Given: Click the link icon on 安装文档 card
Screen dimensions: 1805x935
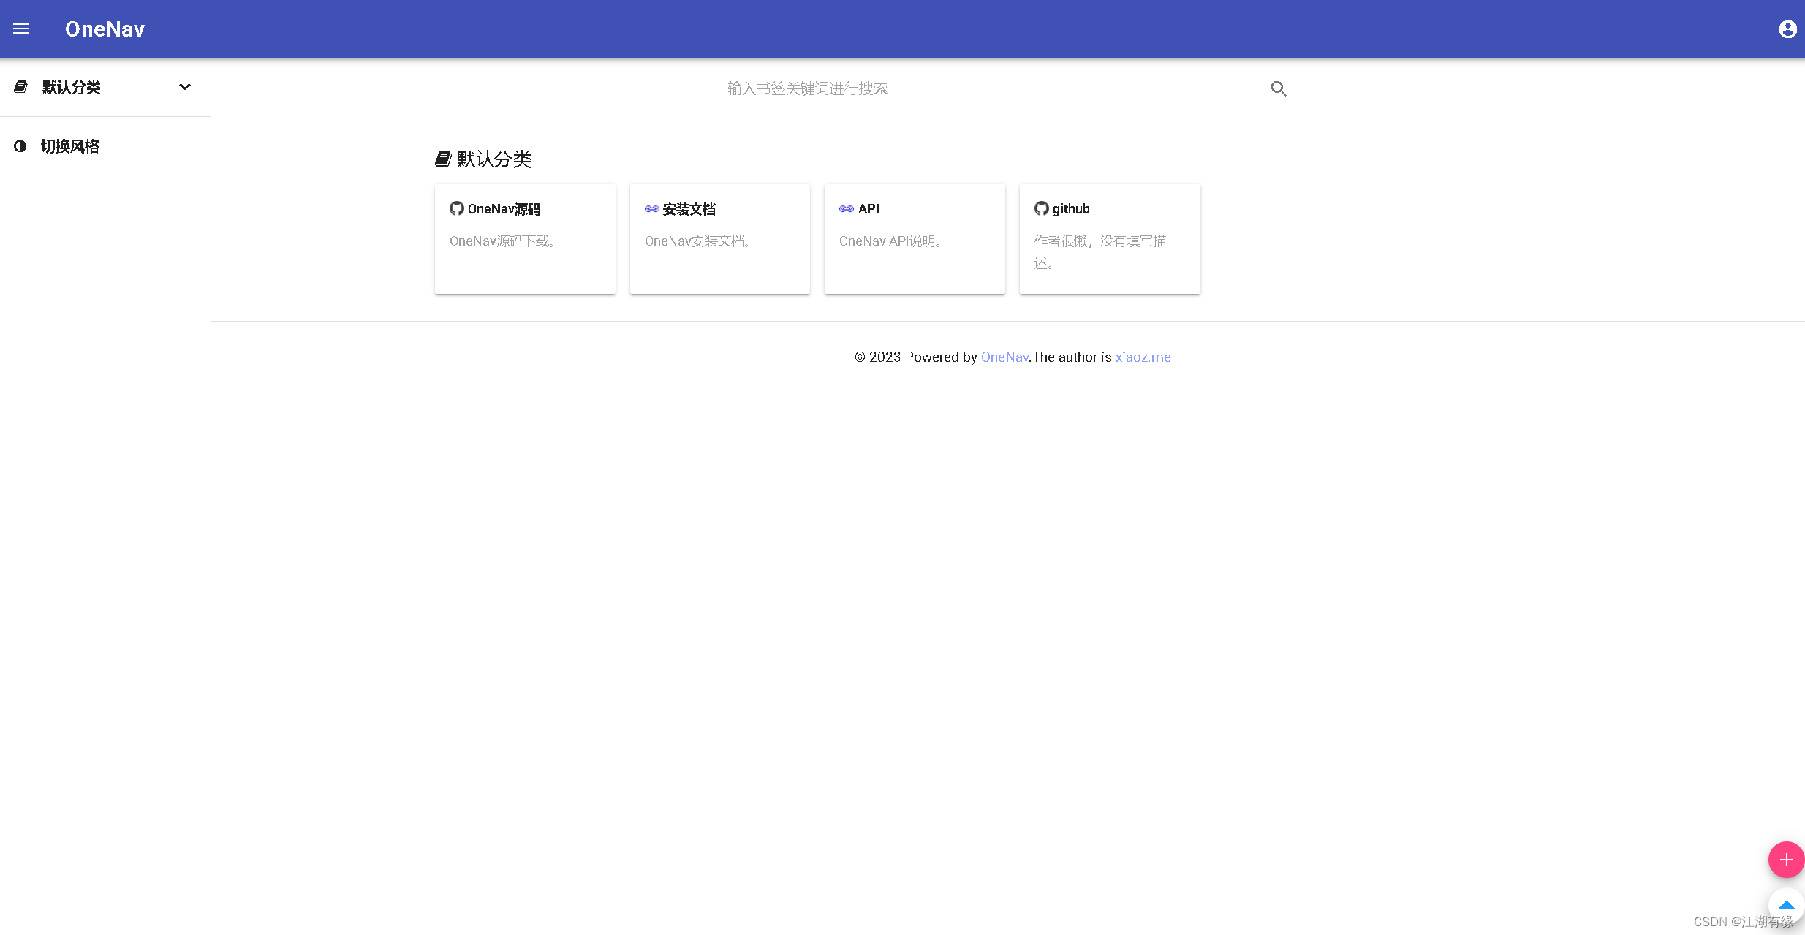Looking at the screenshot, I should 651,208.
